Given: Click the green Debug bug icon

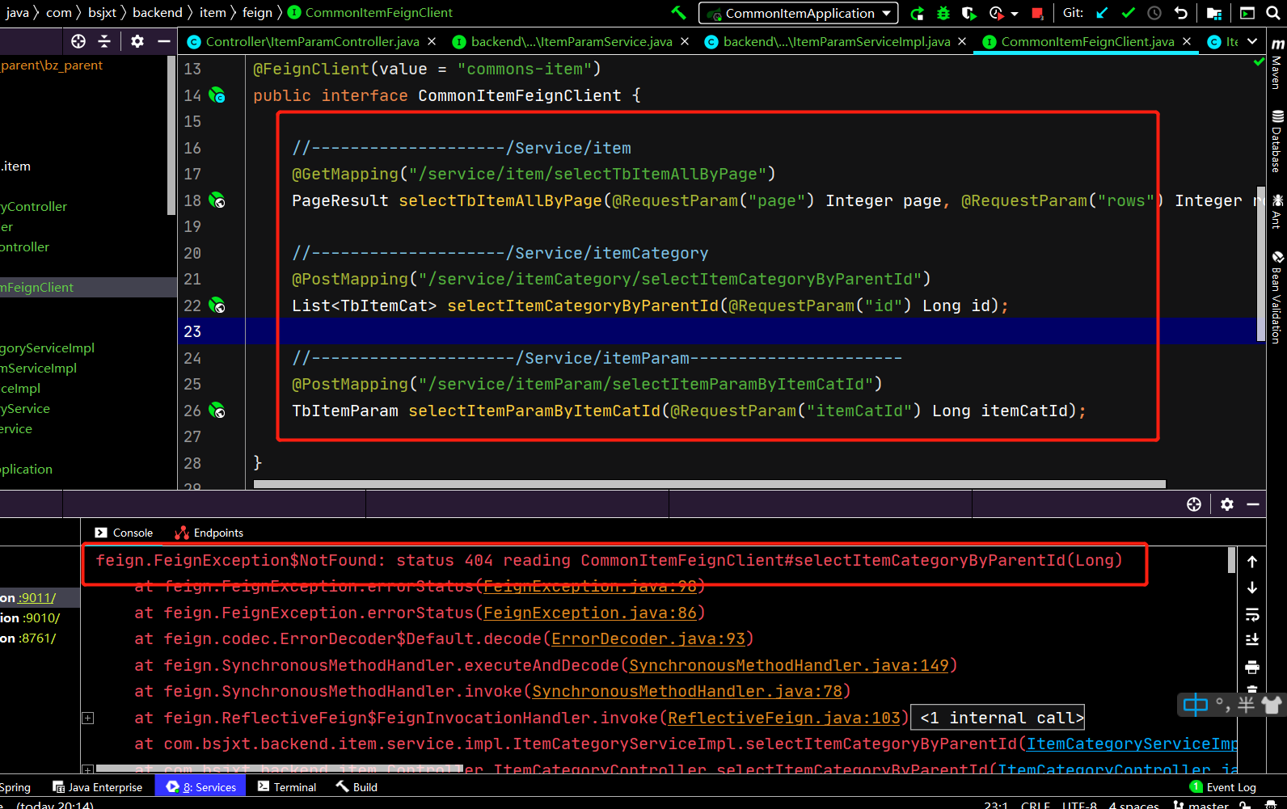Looking at the screenshot, I should [943, 13].
